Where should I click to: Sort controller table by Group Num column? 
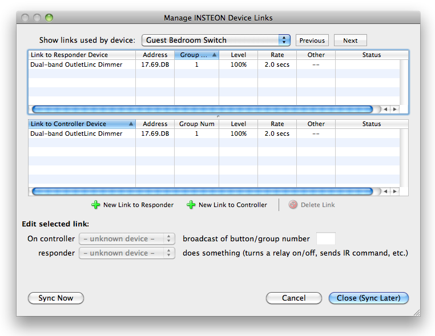click(197, 124)
